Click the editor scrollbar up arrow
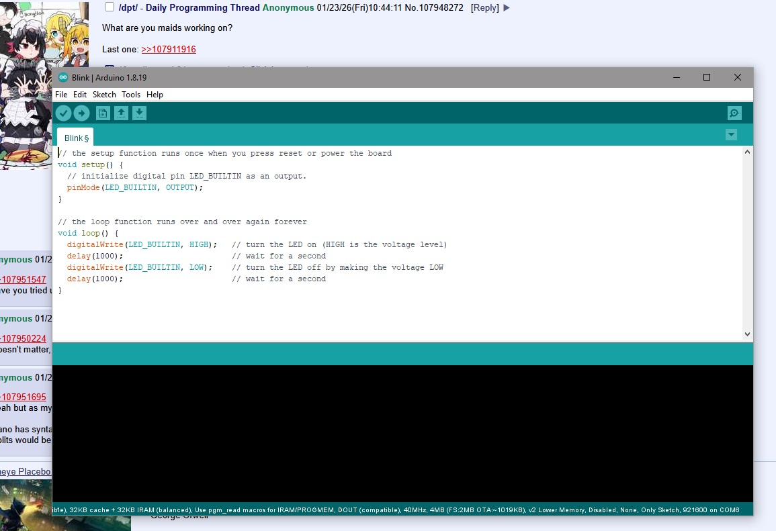 (x=747, y=152)
